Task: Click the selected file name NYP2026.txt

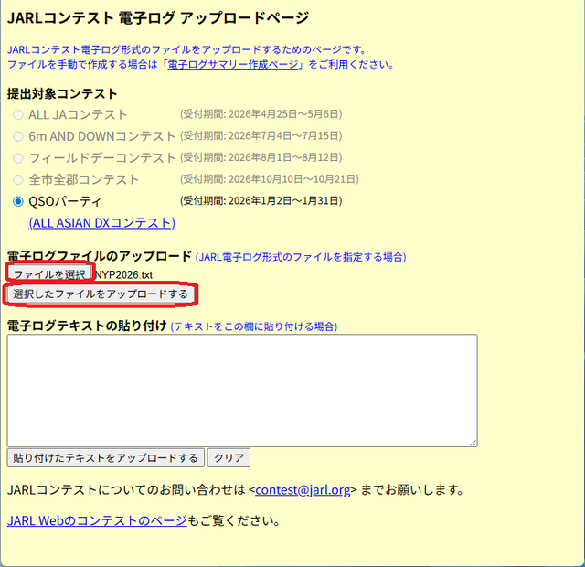Action: tap(124, 275)
